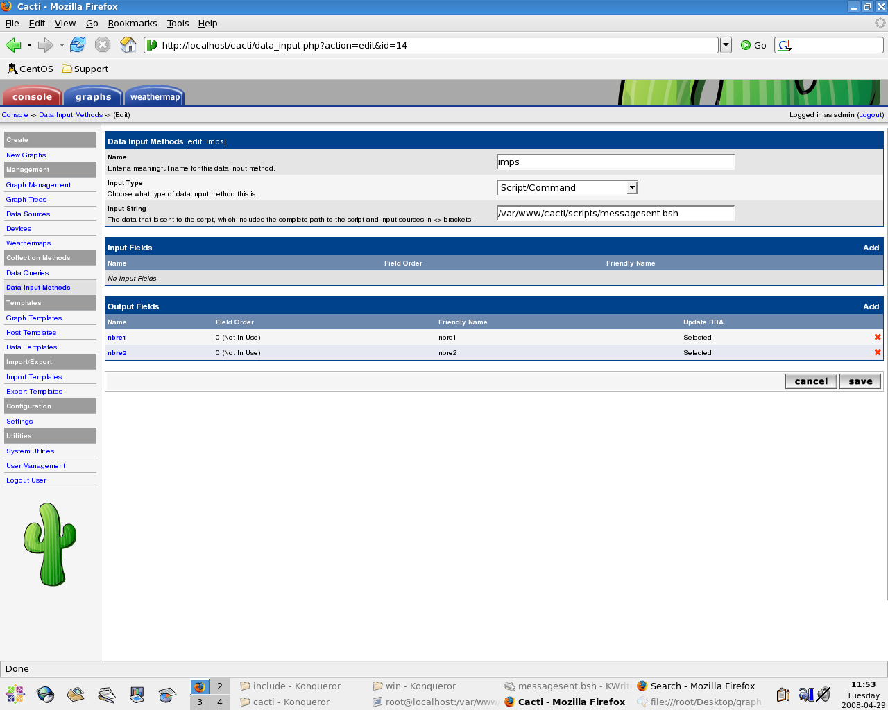This screenshot has width=888, height=710.
Task: Switch to the graphs tab
Action: (x=93, y=96)
